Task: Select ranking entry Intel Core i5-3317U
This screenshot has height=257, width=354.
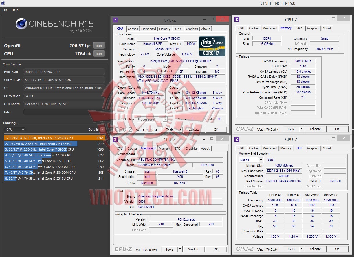Action: pyautogui.click(x=54, y=178)
